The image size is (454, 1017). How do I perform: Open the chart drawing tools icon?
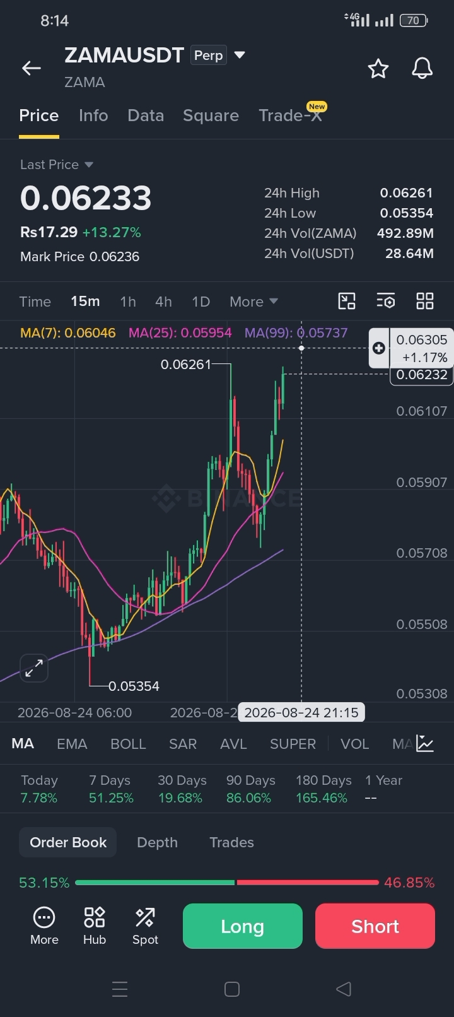pos(347,301)
